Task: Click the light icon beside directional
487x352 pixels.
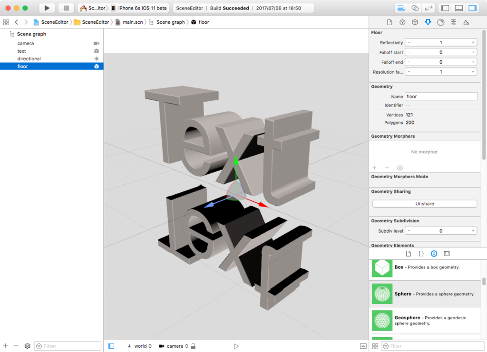Action: 97,58
